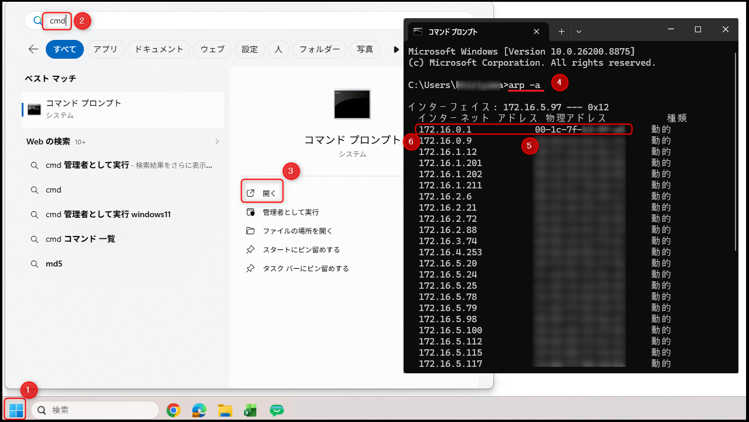Minimize the Command Prompt window
749x422 pixels.
[x=670, y=29]
